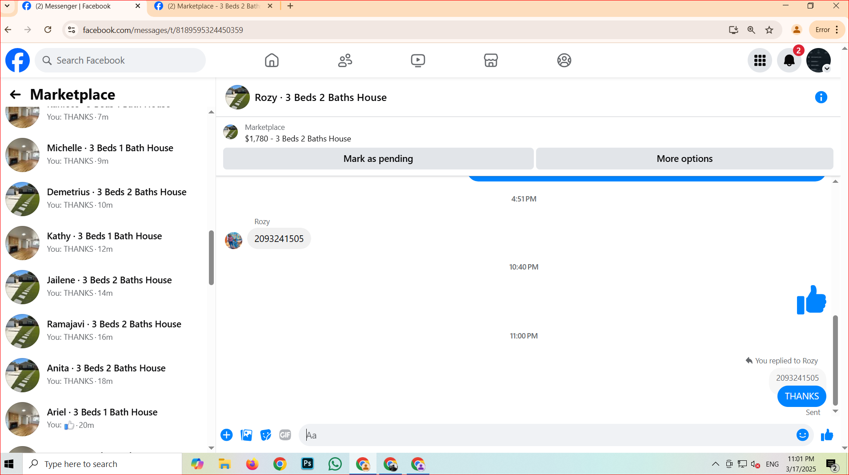Viewport: 849px width, 475px height.
Task: Click Rozy's profile picture beside her message
Action: [233, 241]
